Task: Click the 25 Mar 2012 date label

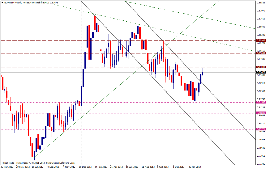Action: [x=7, y=167]
